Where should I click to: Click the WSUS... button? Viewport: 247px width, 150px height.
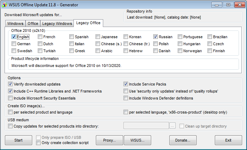[137, 140]
